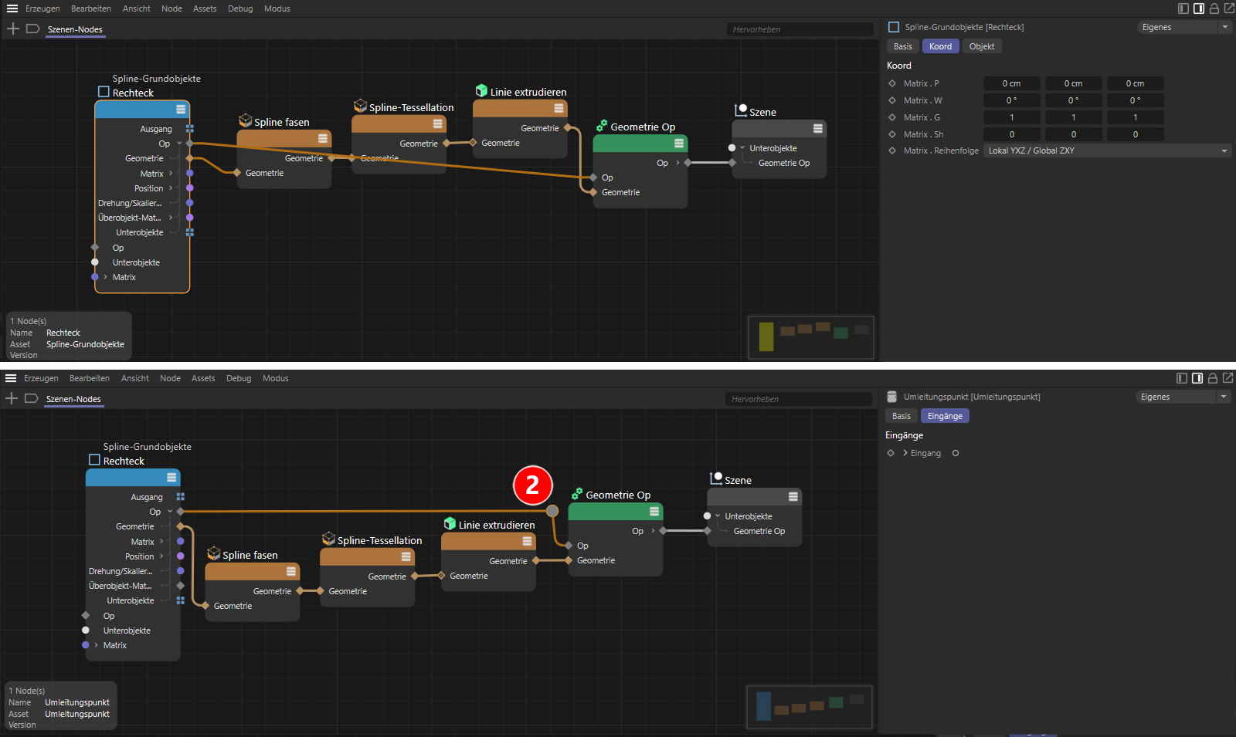Switch to the Koord tab

[x=940, y=46]
